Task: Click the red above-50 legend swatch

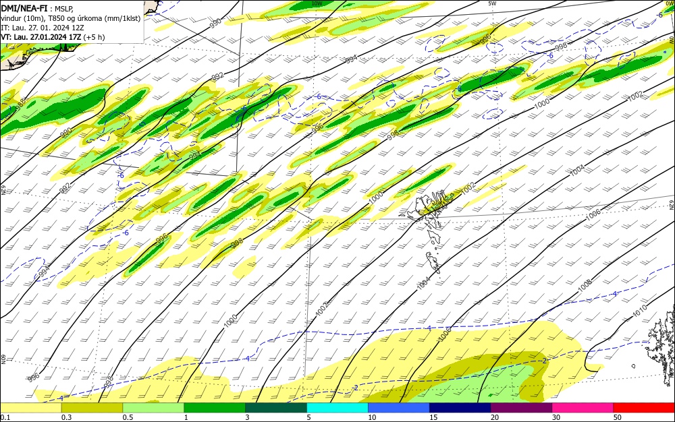Action: (644, 408)
